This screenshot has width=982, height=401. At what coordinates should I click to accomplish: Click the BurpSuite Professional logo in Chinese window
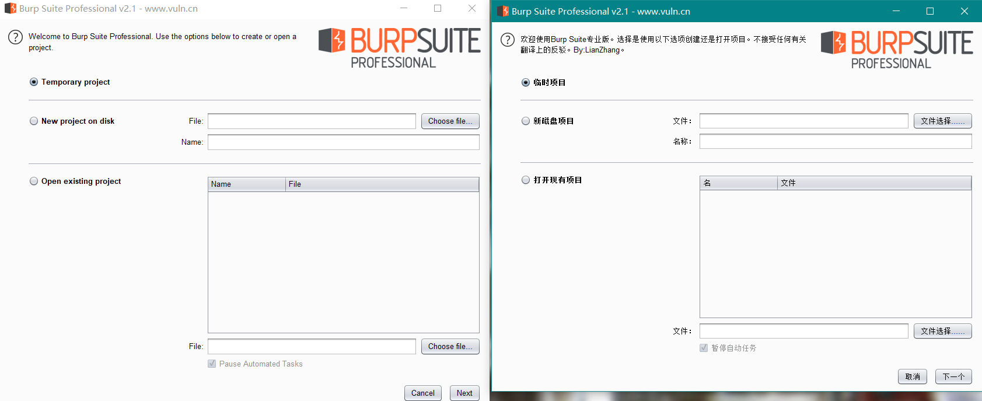coord(897,50)
